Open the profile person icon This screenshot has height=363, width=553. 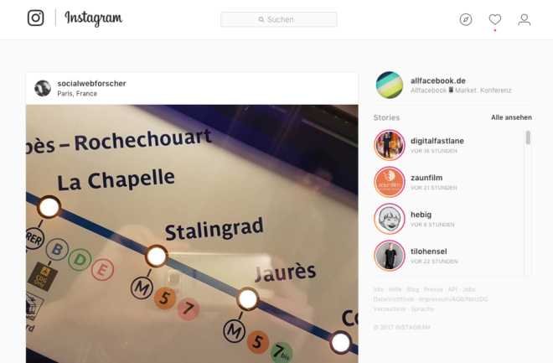click(x=524, y=19)
